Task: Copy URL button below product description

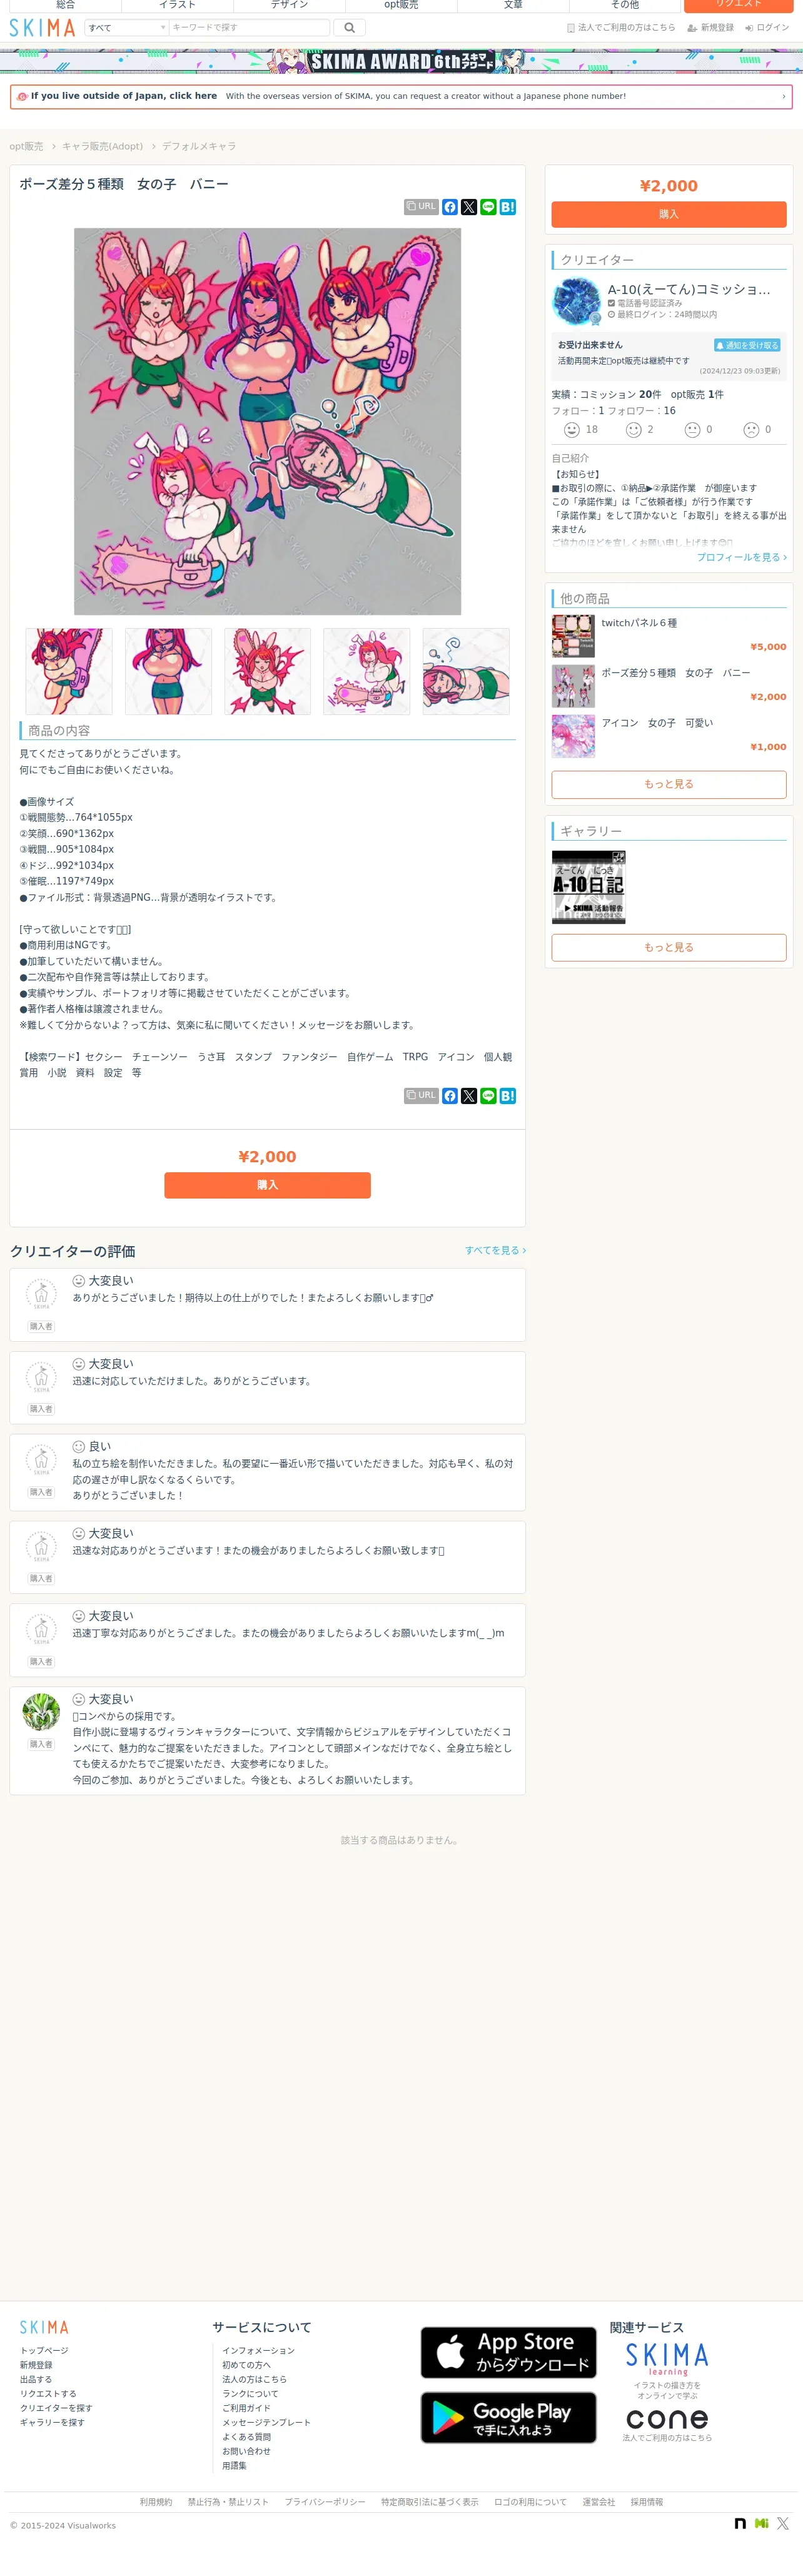Action: pos(421,1095)
